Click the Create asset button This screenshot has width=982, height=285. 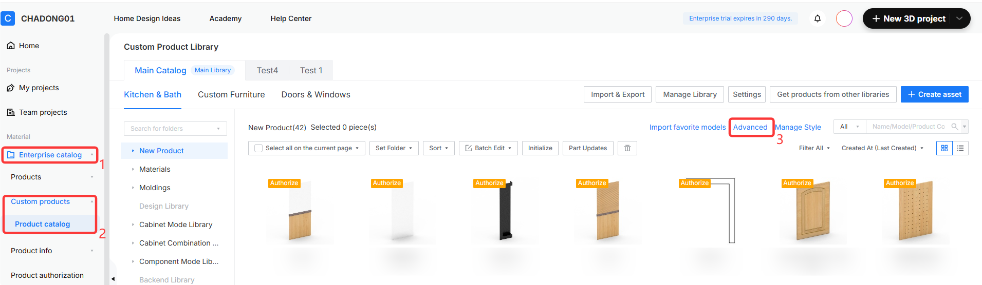click(934, 94)
